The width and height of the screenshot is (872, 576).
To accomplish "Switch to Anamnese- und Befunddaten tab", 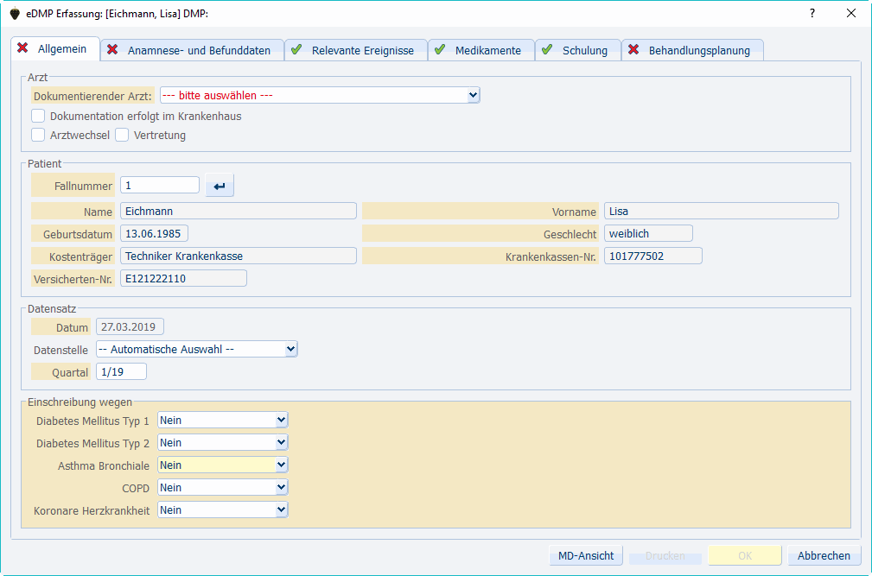I will point(193,50).
